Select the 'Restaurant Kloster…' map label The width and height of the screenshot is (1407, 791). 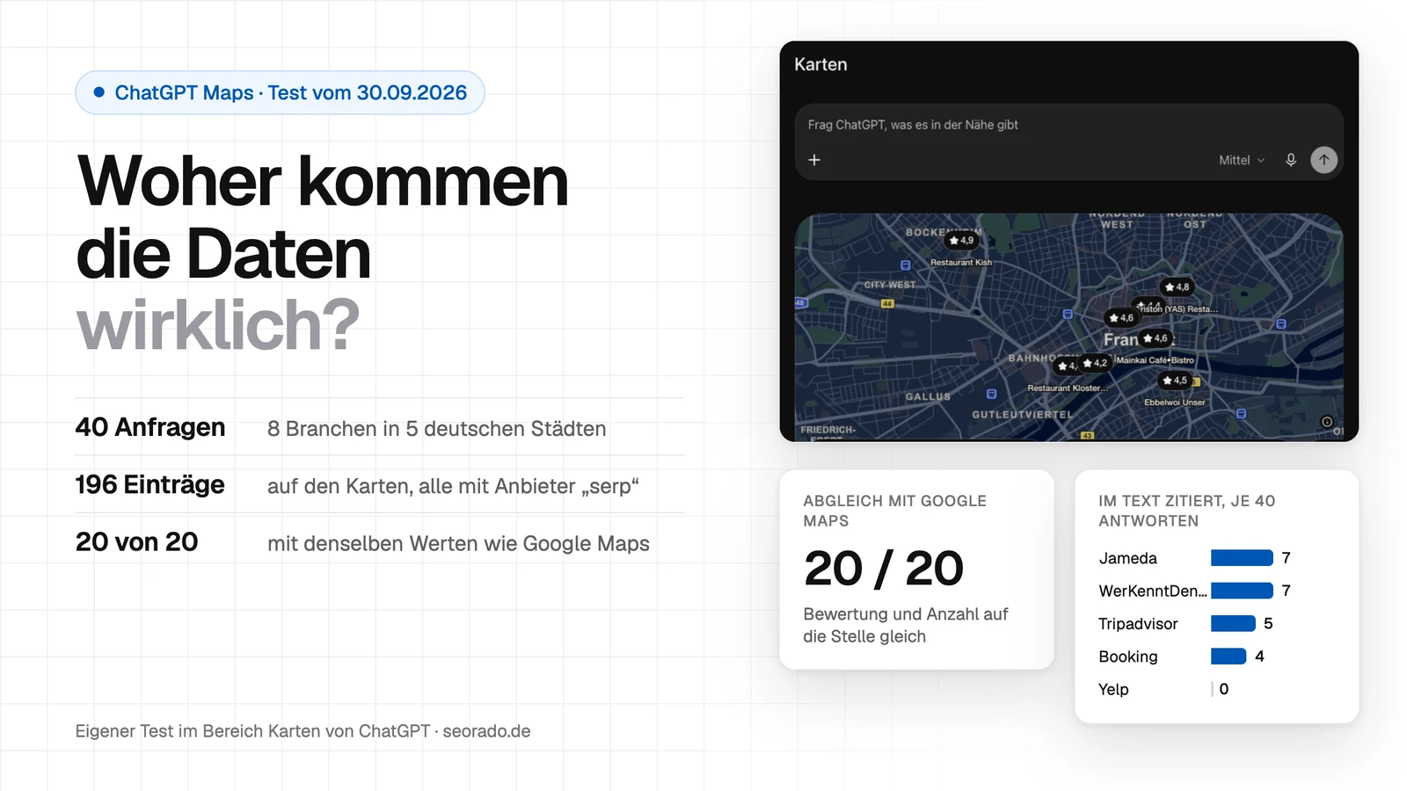[x=1068, y=388]
